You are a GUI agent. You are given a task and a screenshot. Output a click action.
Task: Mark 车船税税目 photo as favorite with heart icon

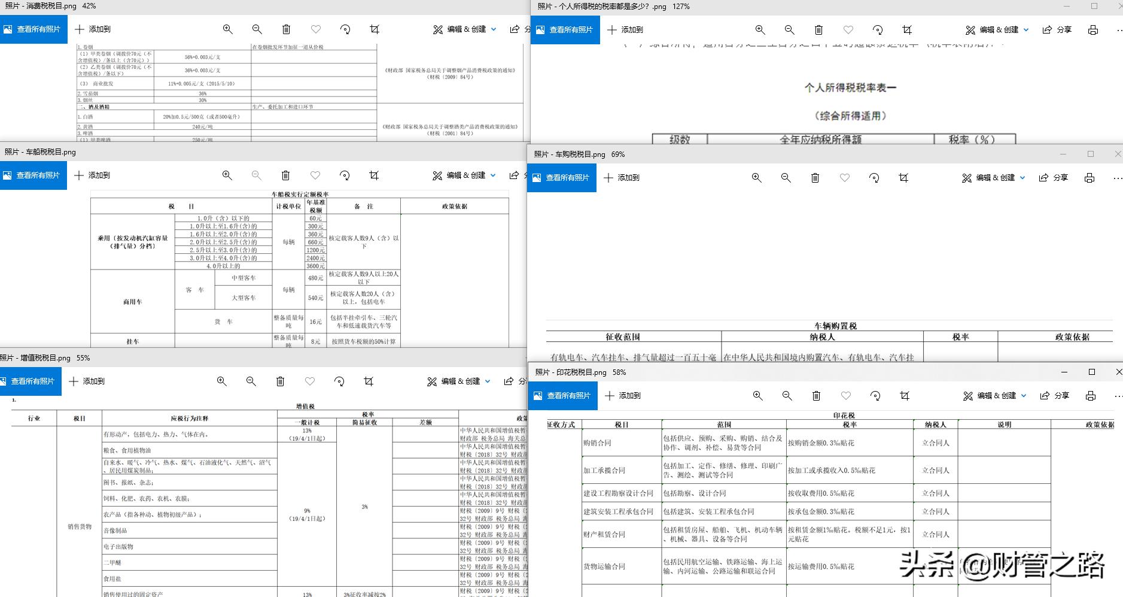(x=315, y=175)
